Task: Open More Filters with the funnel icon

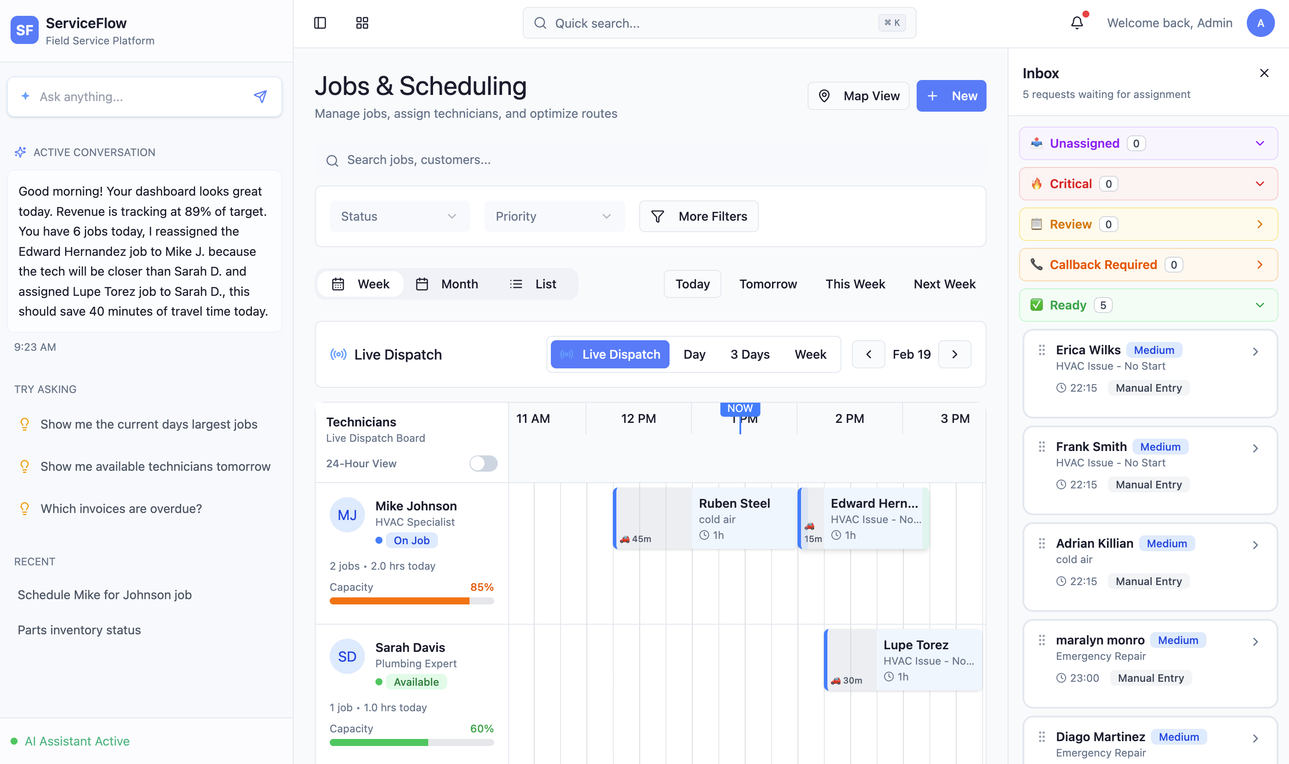Action: [657, 216]
